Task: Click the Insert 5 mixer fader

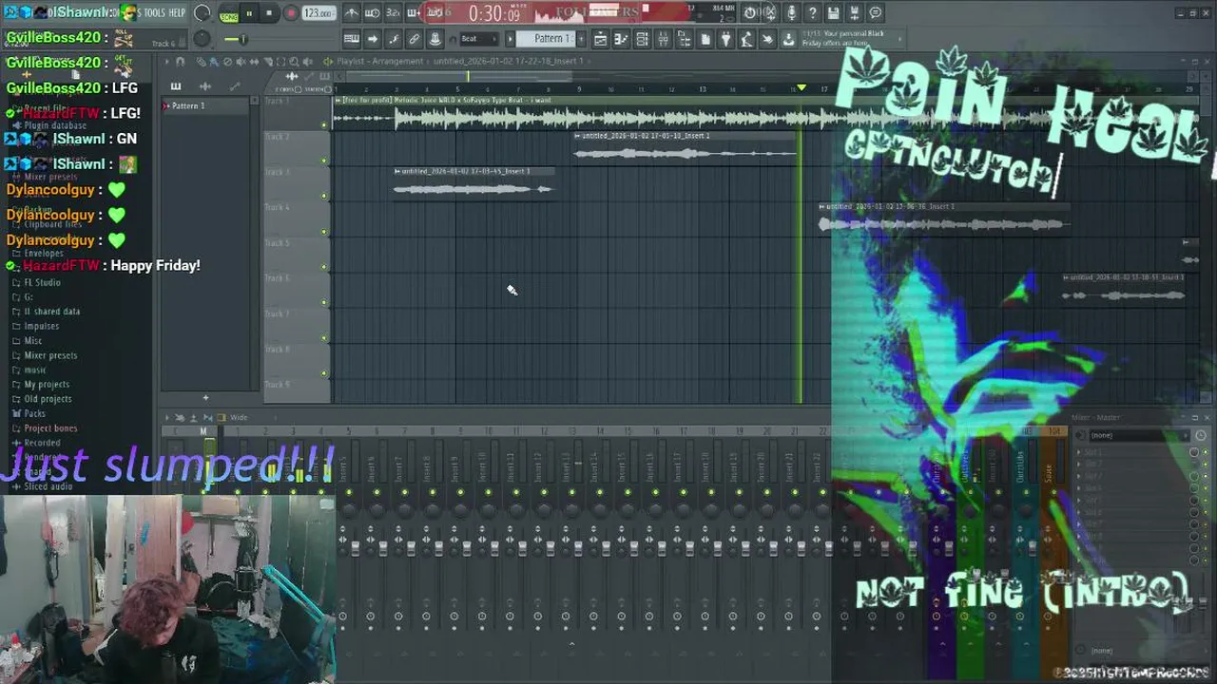Action: (355, 550)
